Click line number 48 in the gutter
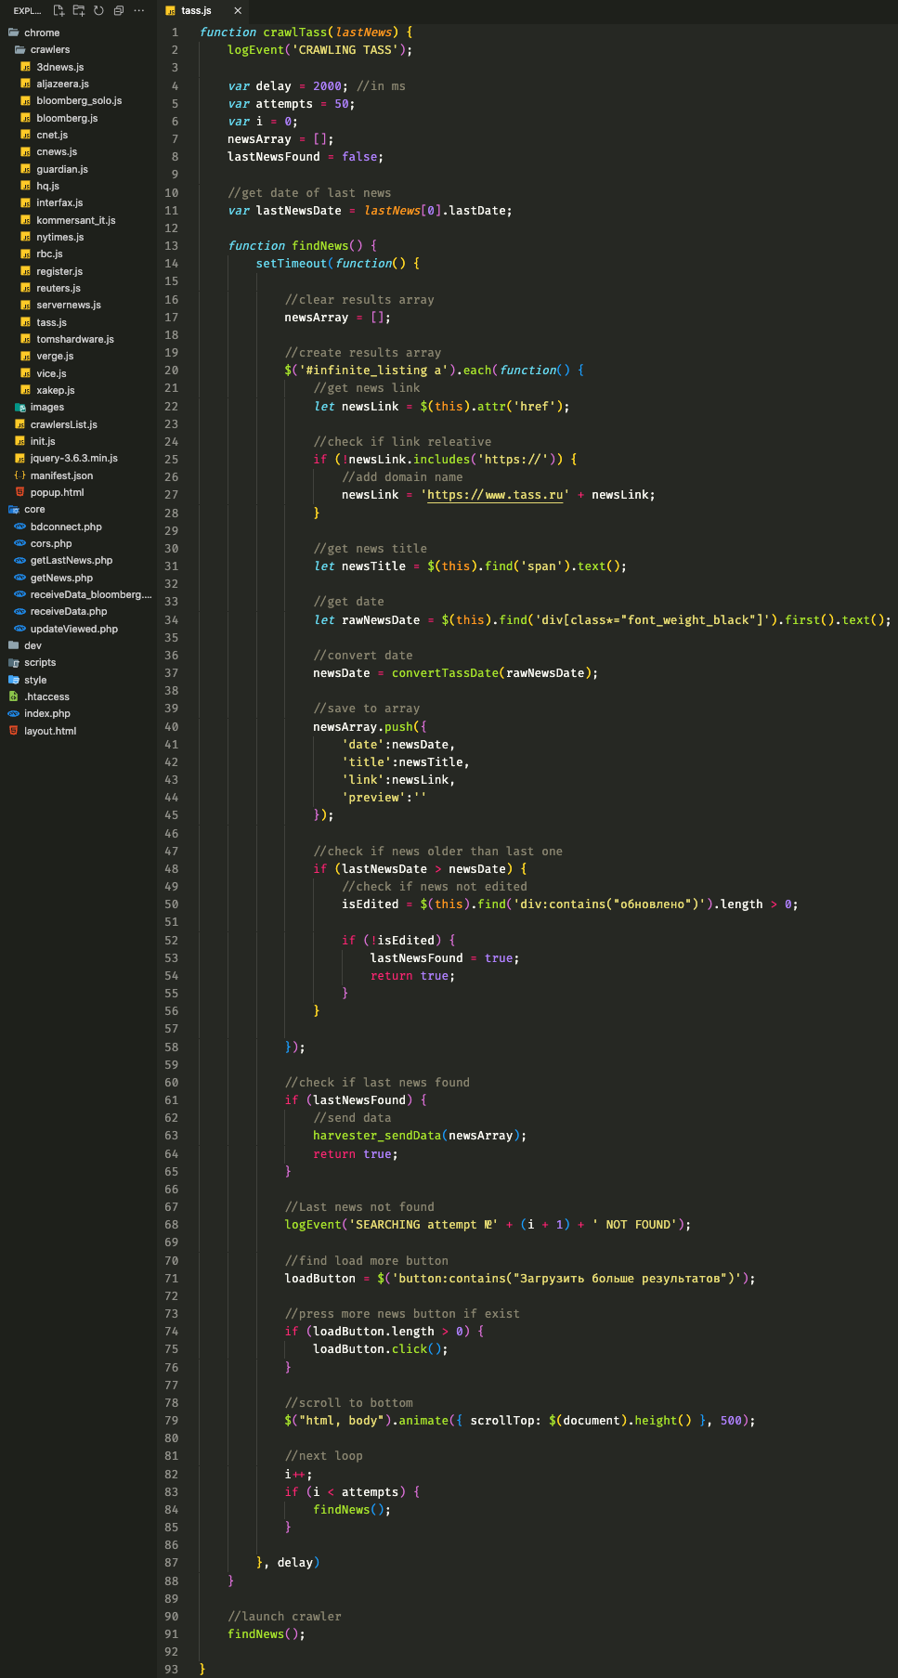The height and width of the screenshot is (1678, 898). tap(171, 869)
